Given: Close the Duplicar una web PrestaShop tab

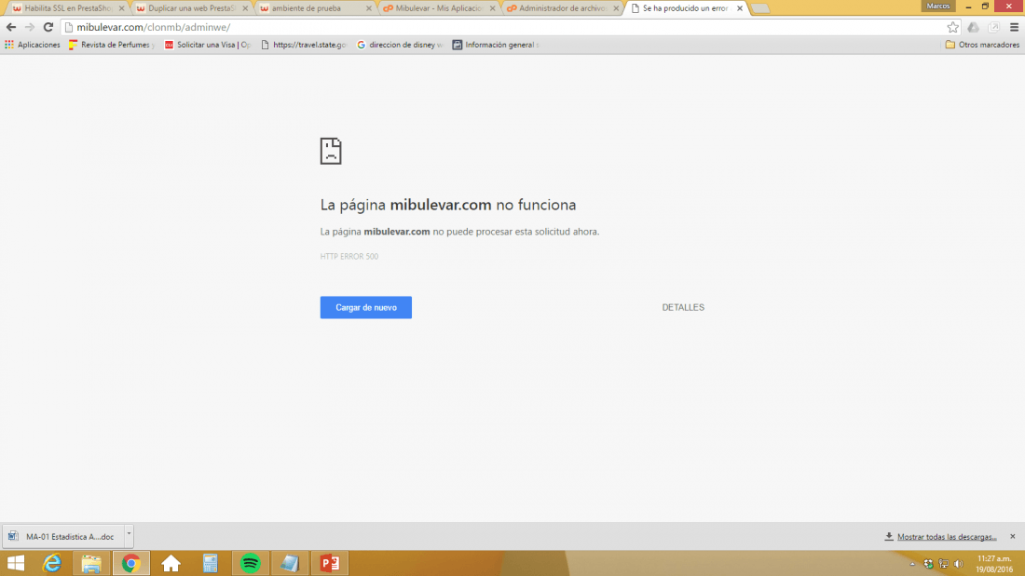Looking at the screenshot, I should 245,8.
